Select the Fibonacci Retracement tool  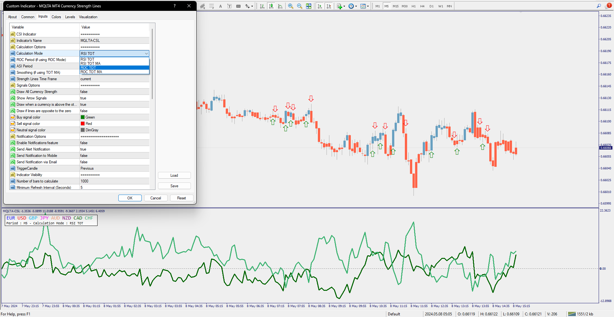(x=212, y=6)
